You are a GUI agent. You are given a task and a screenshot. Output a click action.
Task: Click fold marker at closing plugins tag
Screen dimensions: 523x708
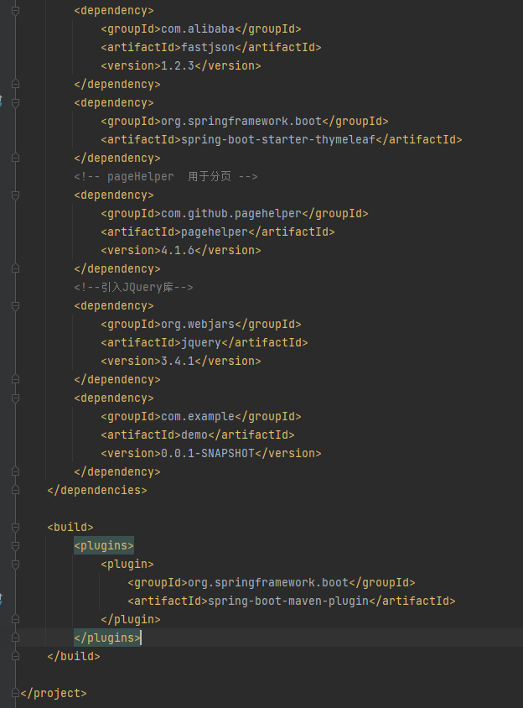point(15,638)
